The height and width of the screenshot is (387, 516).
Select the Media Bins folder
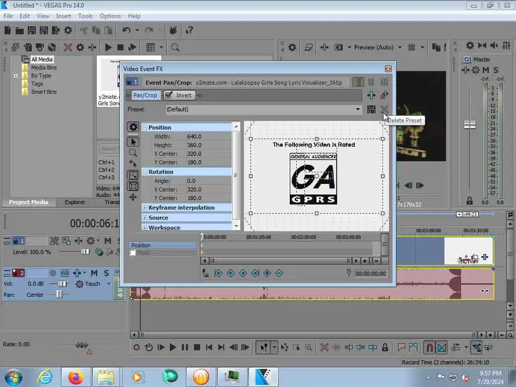[44, 68]
